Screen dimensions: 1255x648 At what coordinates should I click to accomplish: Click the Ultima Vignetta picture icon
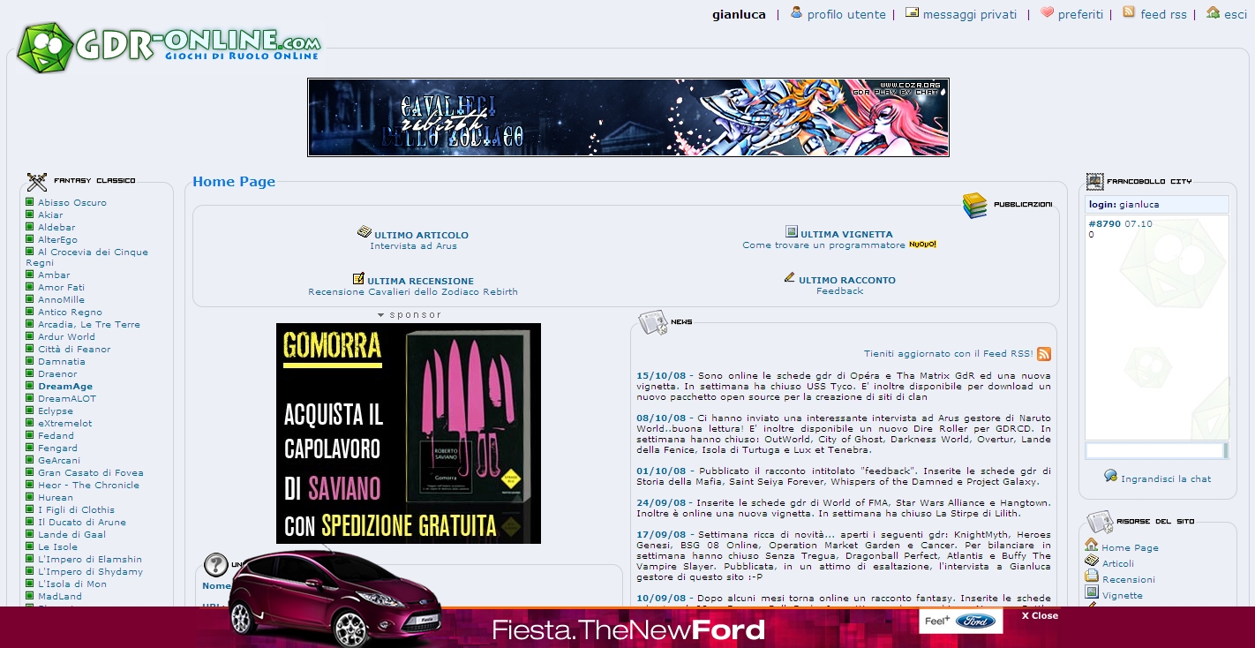[792, 232]
